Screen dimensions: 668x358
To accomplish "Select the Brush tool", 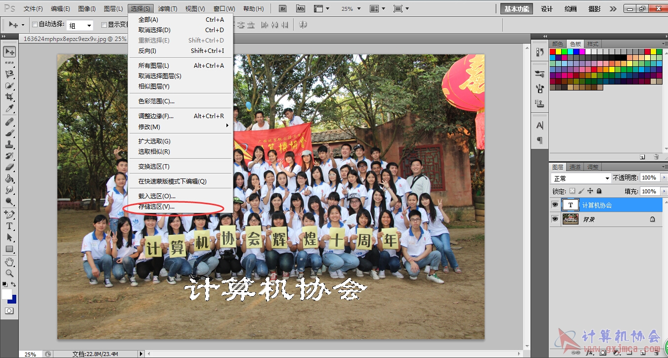I will (x=9, y=133).
